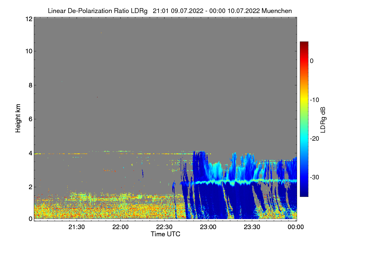Click the '23:00' time tick label
The image size is (390, 260).
click(209, 227)
